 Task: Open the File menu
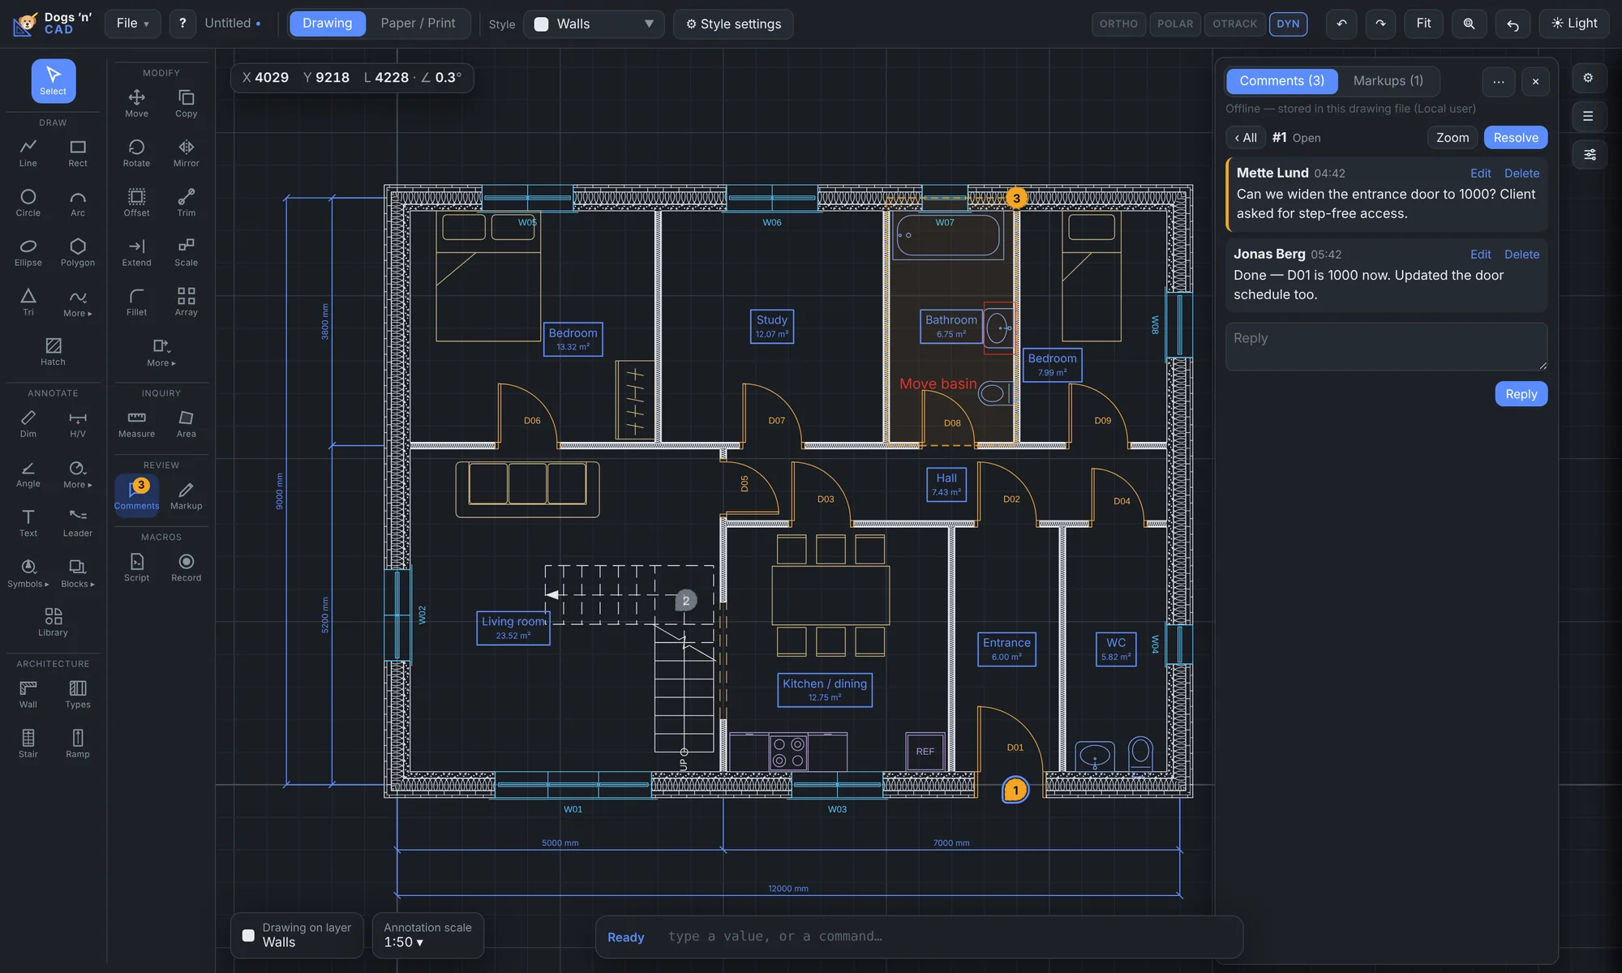coord(132,24)
